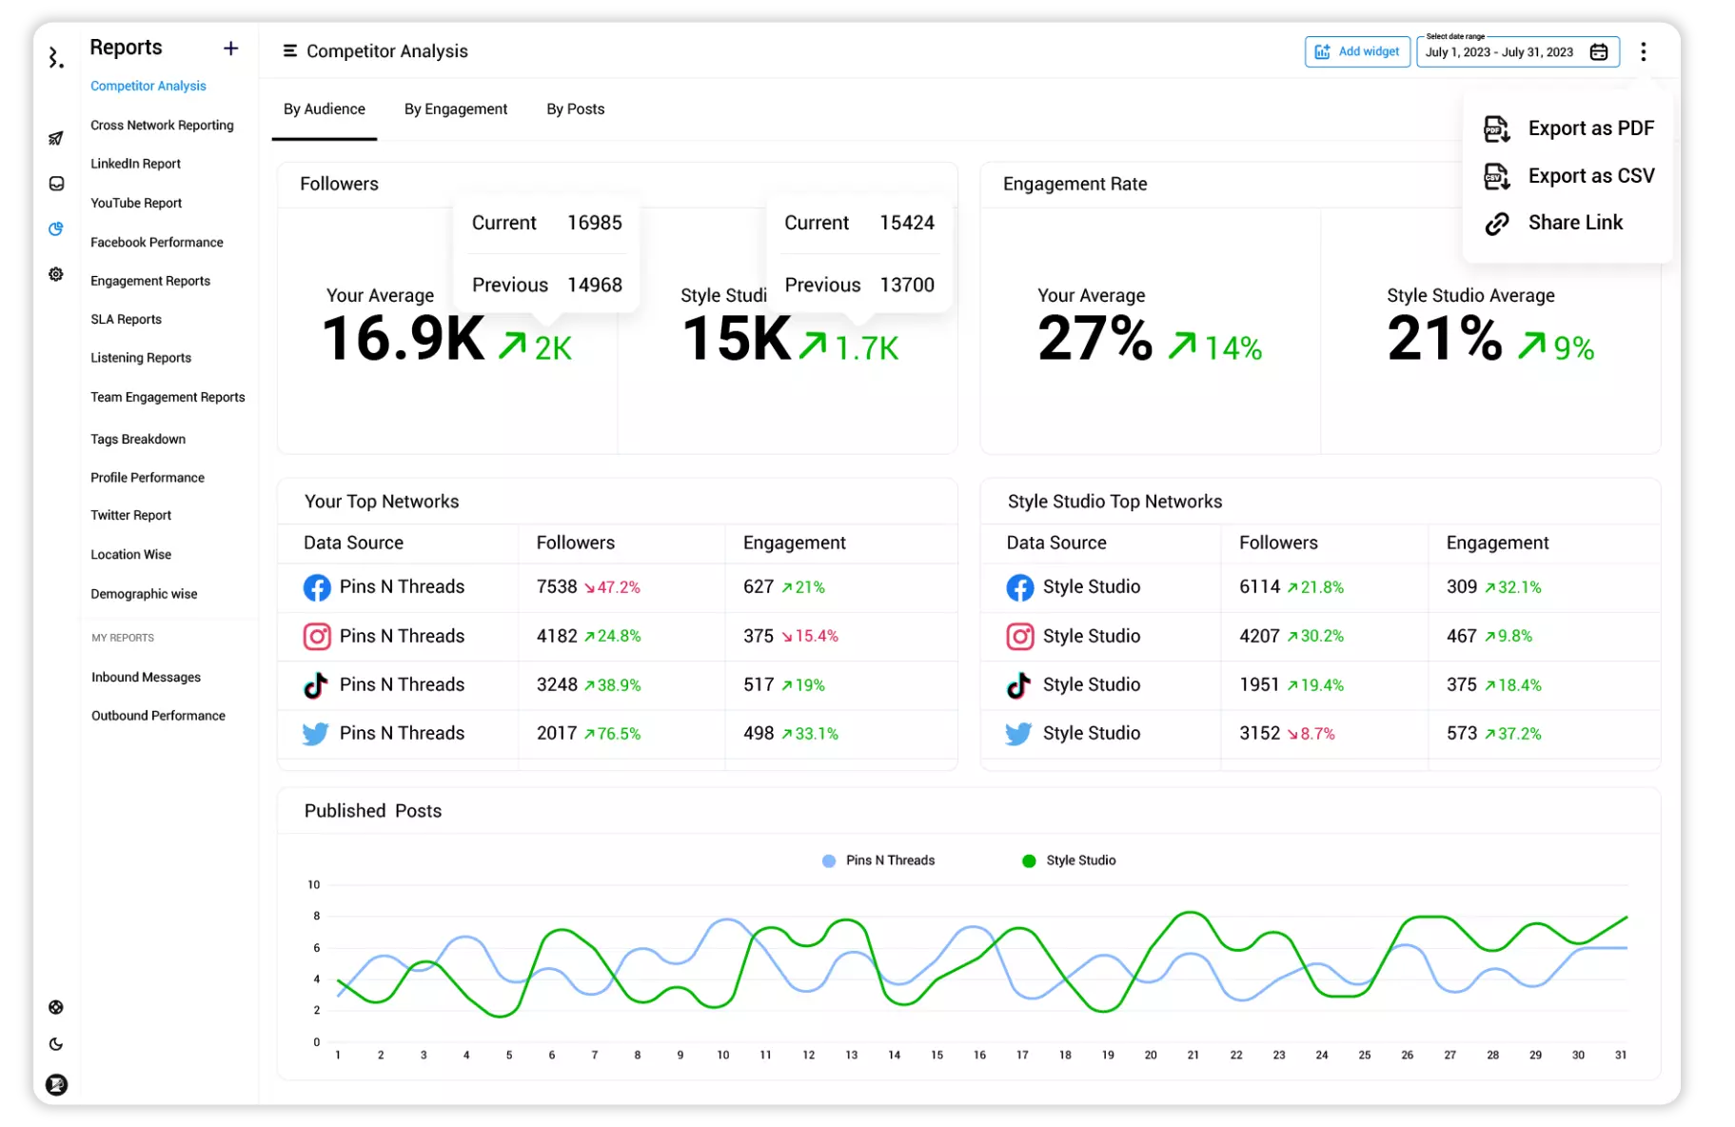
Task: Open the date range picker field
Action: (x=1500, y=52)
